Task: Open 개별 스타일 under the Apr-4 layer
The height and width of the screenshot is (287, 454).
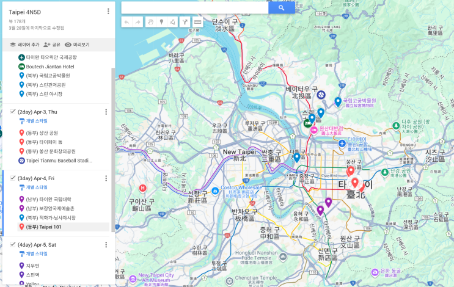Action: (33, 187)
